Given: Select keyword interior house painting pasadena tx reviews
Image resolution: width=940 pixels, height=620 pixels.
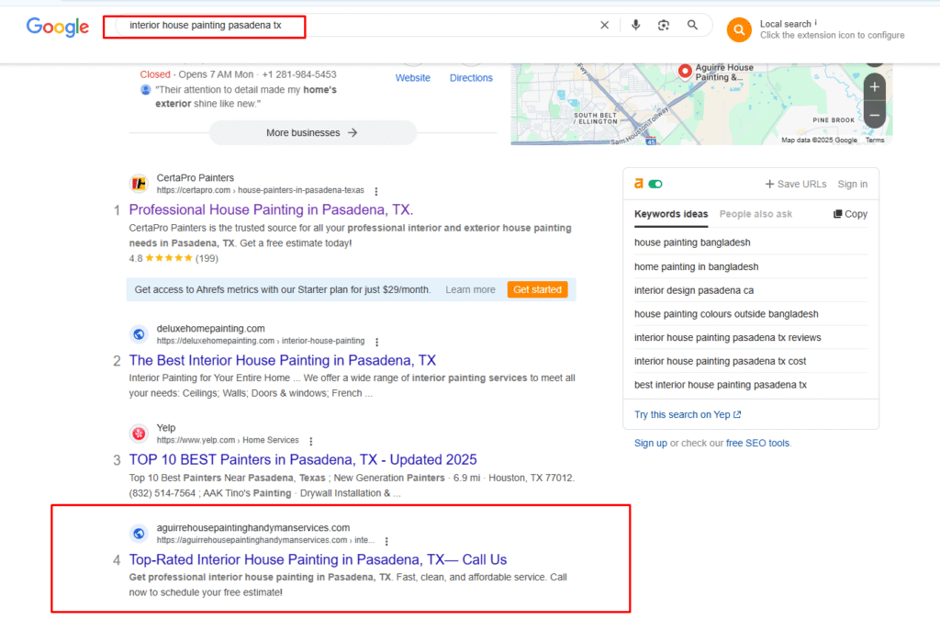Looking at the screenshot, I should [x=727, y=338].
